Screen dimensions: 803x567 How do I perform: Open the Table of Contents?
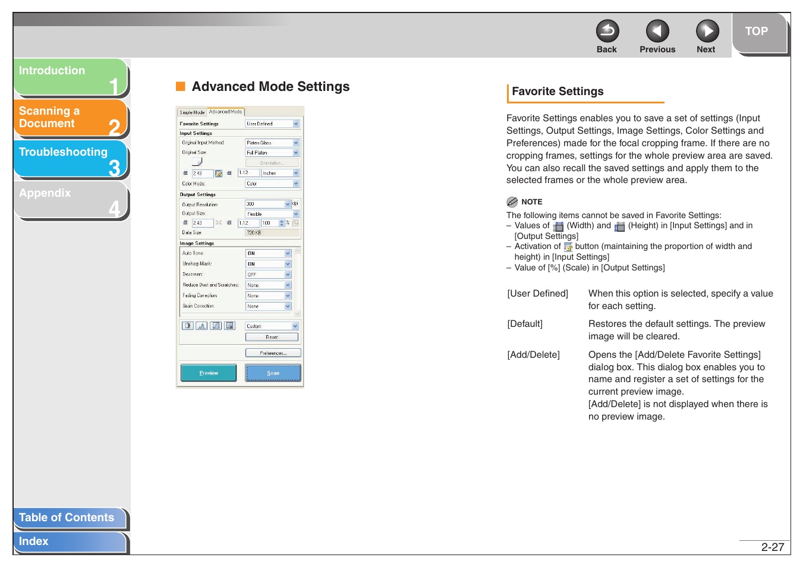tap(70, 518)
